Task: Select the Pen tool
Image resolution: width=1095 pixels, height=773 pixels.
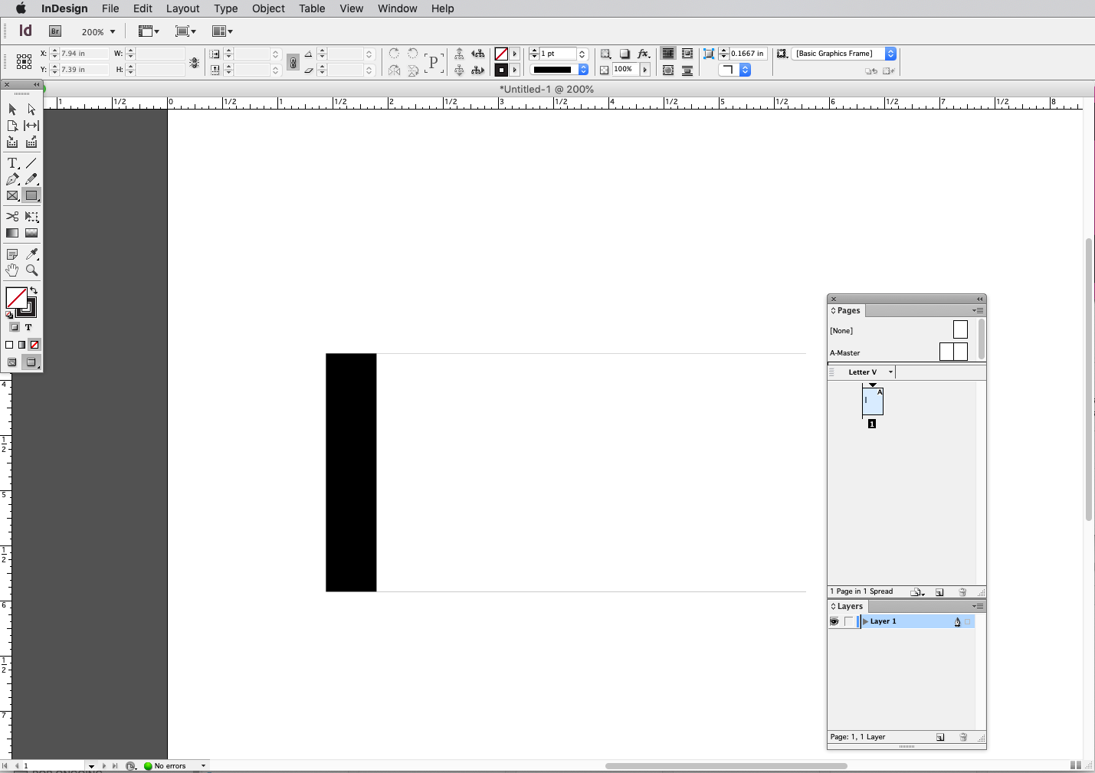Action: pos(12,179)
